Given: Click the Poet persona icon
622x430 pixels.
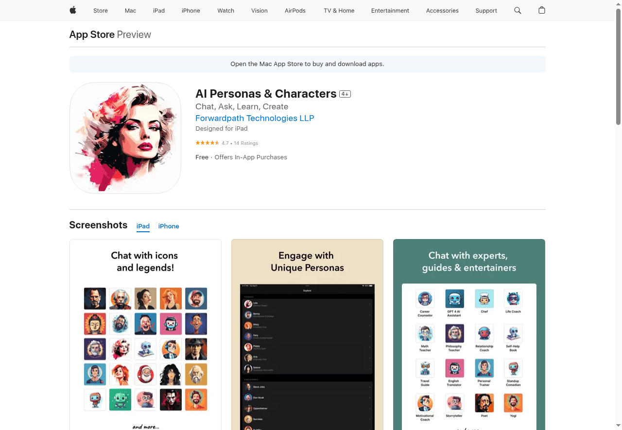Looking at the screenshot, I should (x=484, y=403).
